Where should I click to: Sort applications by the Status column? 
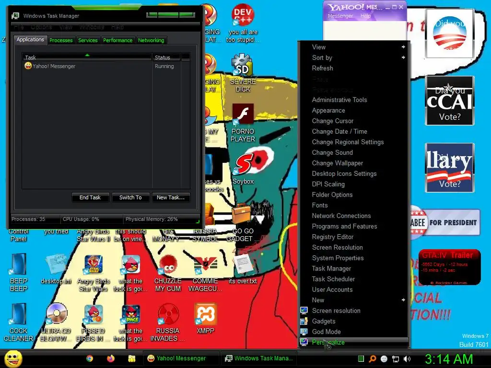[166, 57]
